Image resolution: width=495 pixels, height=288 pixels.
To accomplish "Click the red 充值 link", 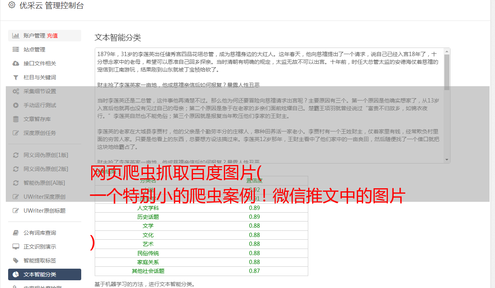I will tap(52, 36).
